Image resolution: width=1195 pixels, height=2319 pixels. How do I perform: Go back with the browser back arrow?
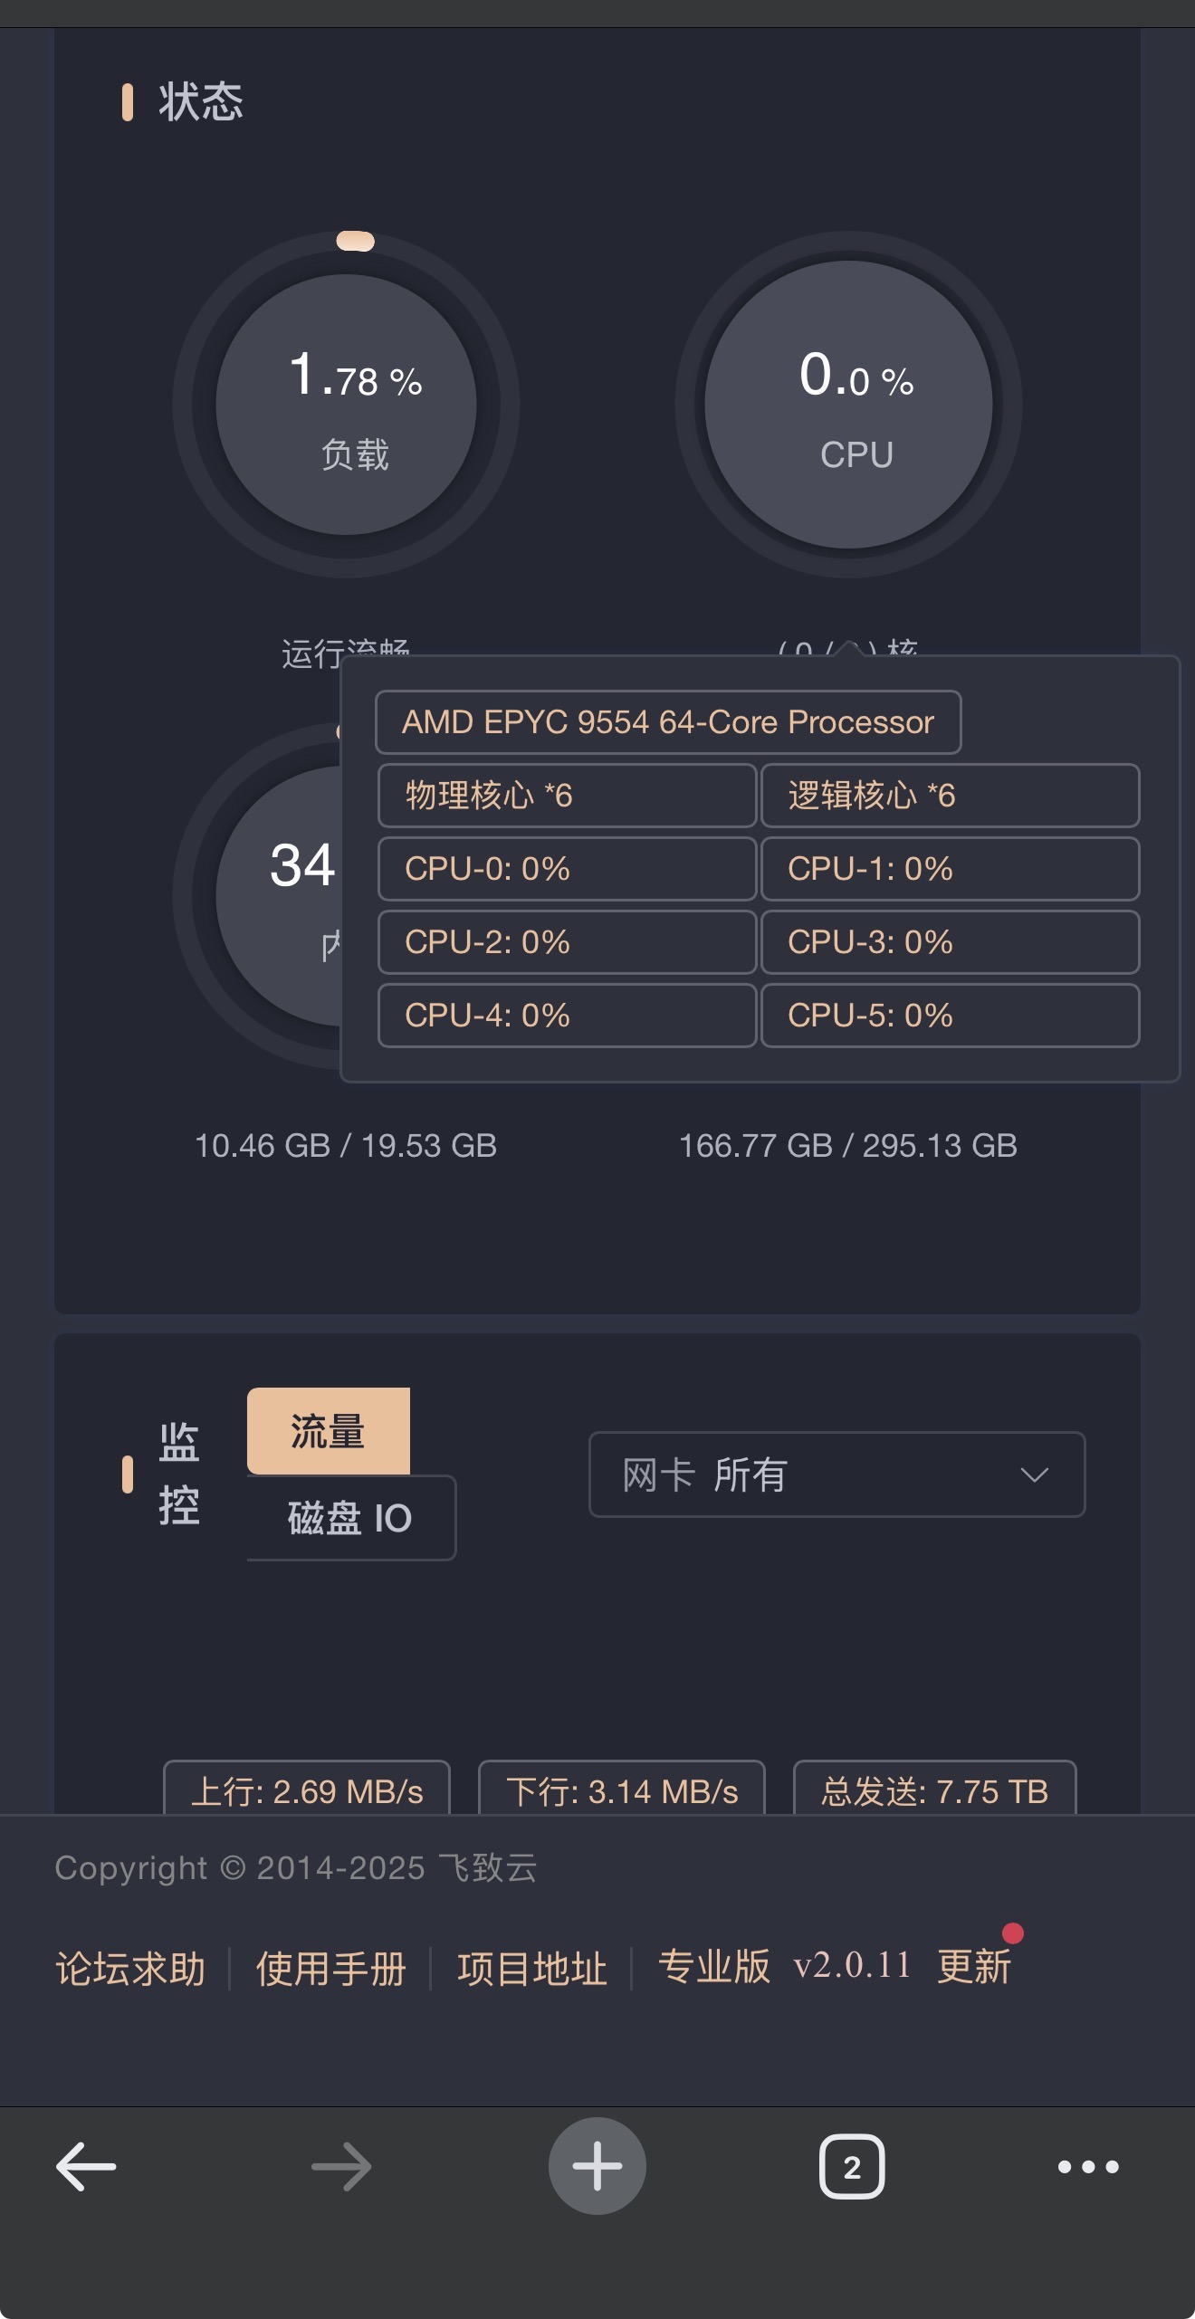pos(86,2166)
